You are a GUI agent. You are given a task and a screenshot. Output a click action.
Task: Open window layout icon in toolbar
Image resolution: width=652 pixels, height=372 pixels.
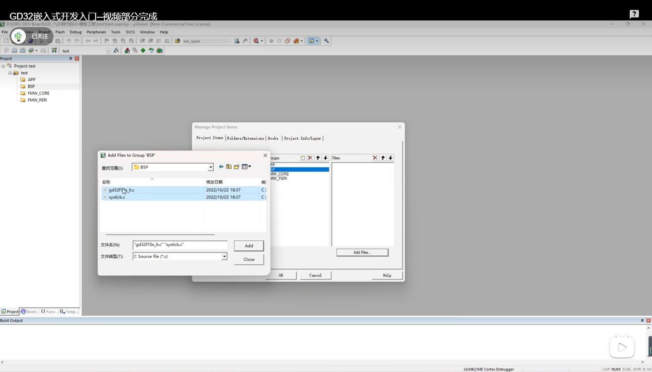pyautogui.click(x=311, y=41)
